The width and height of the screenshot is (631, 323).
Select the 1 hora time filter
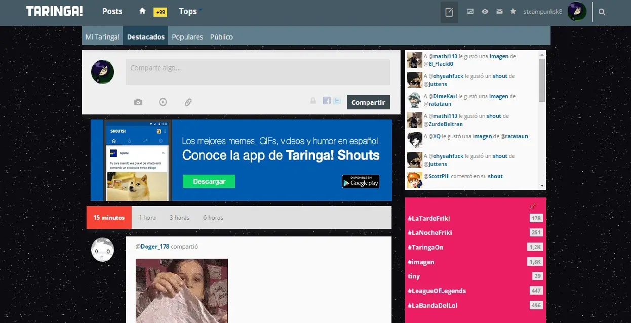(x=147, y=218)
